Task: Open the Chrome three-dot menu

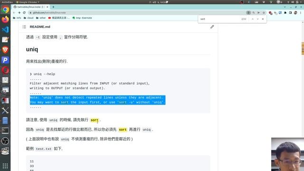Action: point(301,13)
